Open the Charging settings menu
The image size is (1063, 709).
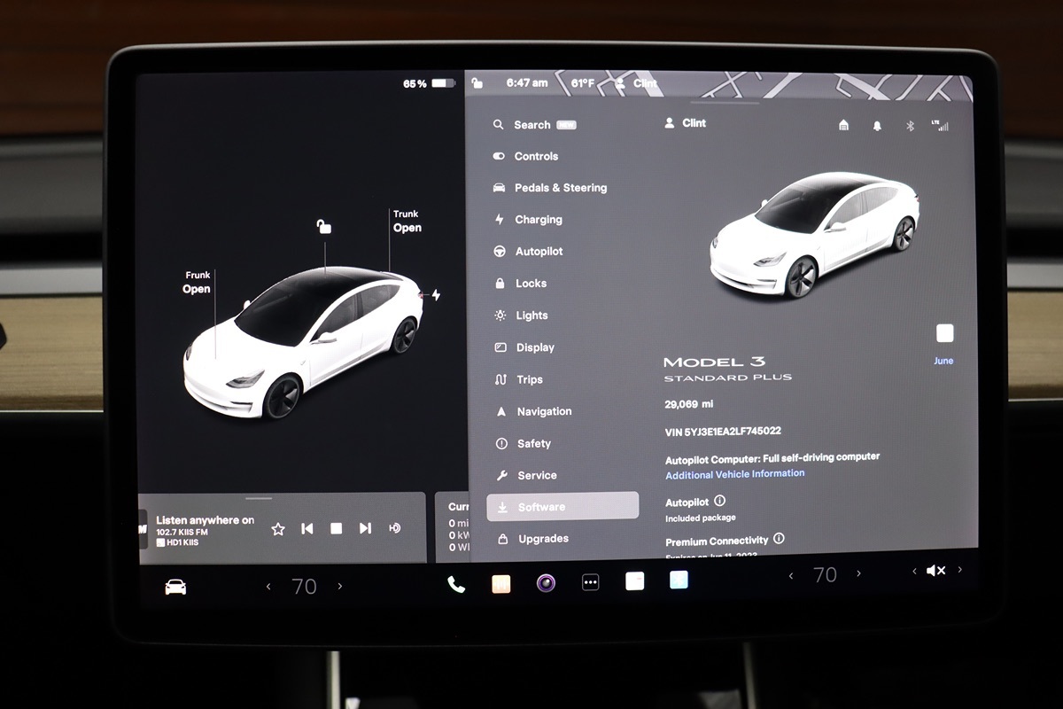pyautogui.click(x=538, y=220)
